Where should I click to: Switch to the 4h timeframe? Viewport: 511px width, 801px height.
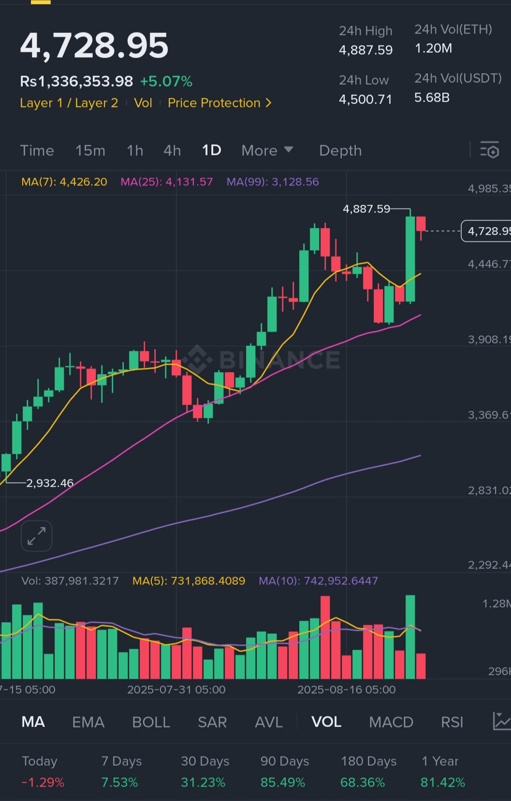point(172,150)
